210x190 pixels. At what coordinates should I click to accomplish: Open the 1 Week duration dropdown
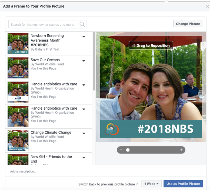tap(151, 184)
